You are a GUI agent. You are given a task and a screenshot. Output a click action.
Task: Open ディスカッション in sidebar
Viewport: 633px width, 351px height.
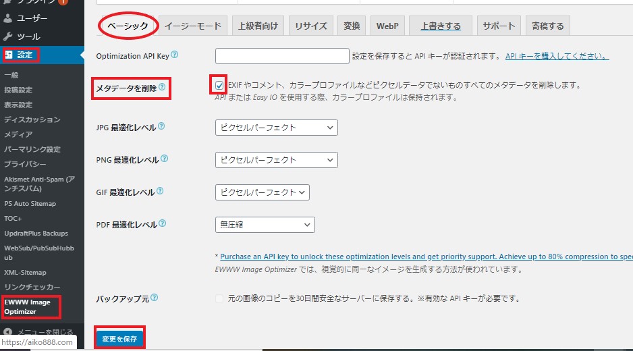32,119
